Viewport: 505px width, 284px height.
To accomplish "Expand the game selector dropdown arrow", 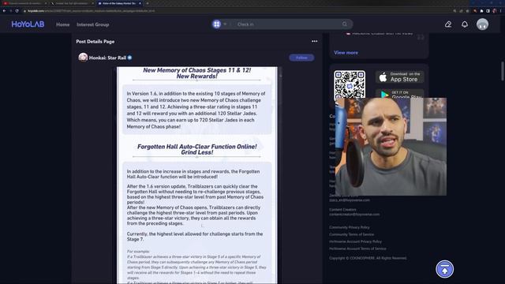I will (225, 24).
